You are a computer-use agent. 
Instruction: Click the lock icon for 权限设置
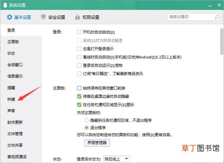pos(78,17)
